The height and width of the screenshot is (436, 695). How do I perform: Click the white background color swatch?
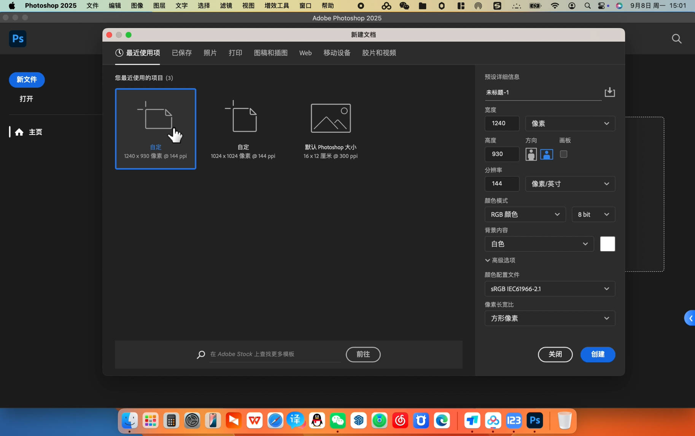pos(607,244)
